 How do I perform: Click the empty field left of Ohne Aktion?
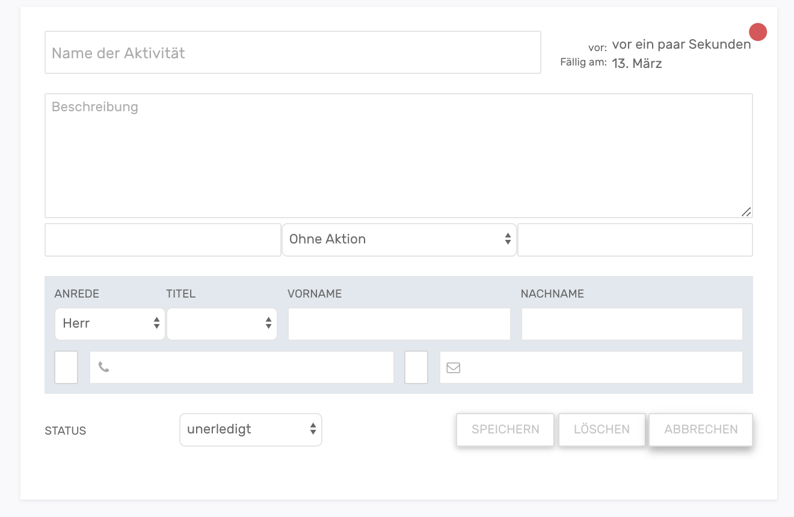(162, 240)
